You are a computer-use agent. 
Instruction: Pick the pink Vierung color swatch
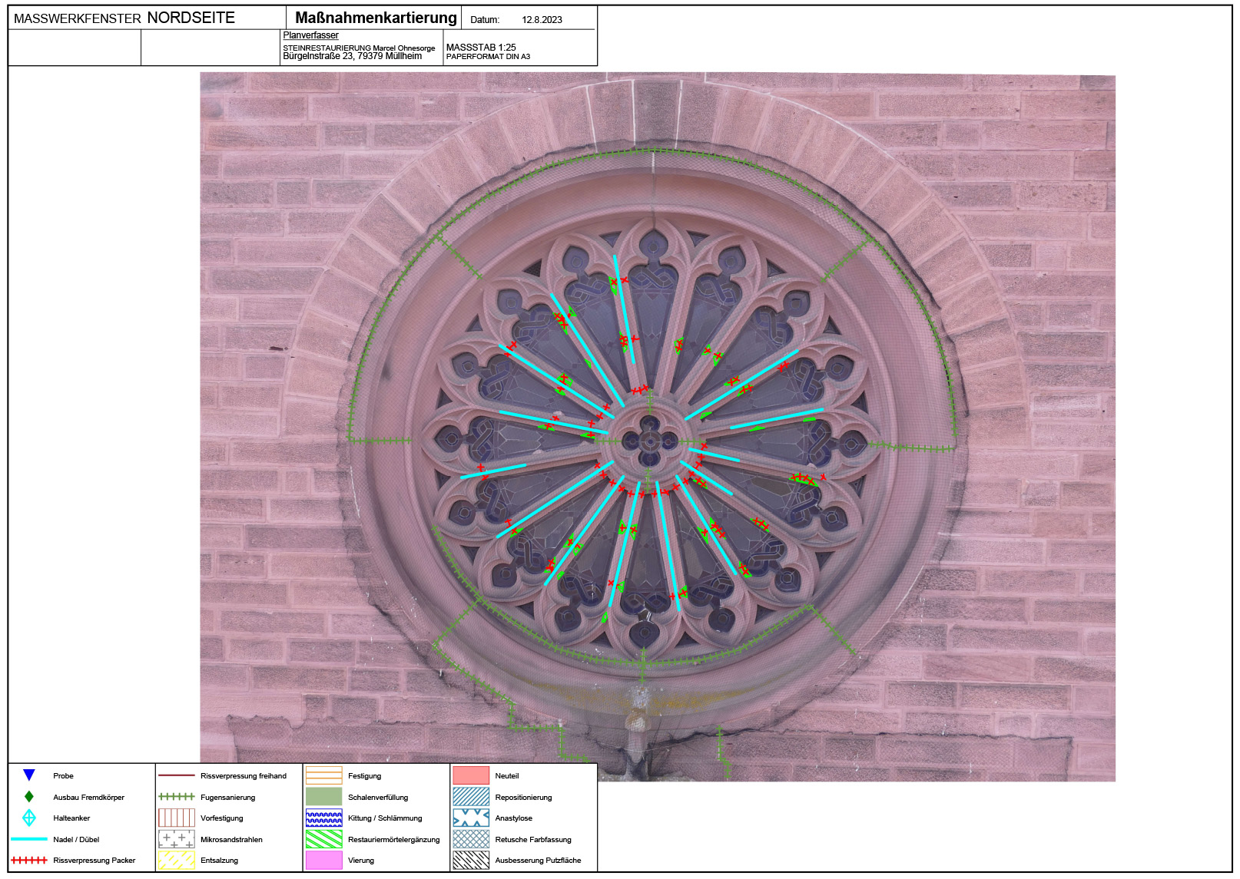323,861
